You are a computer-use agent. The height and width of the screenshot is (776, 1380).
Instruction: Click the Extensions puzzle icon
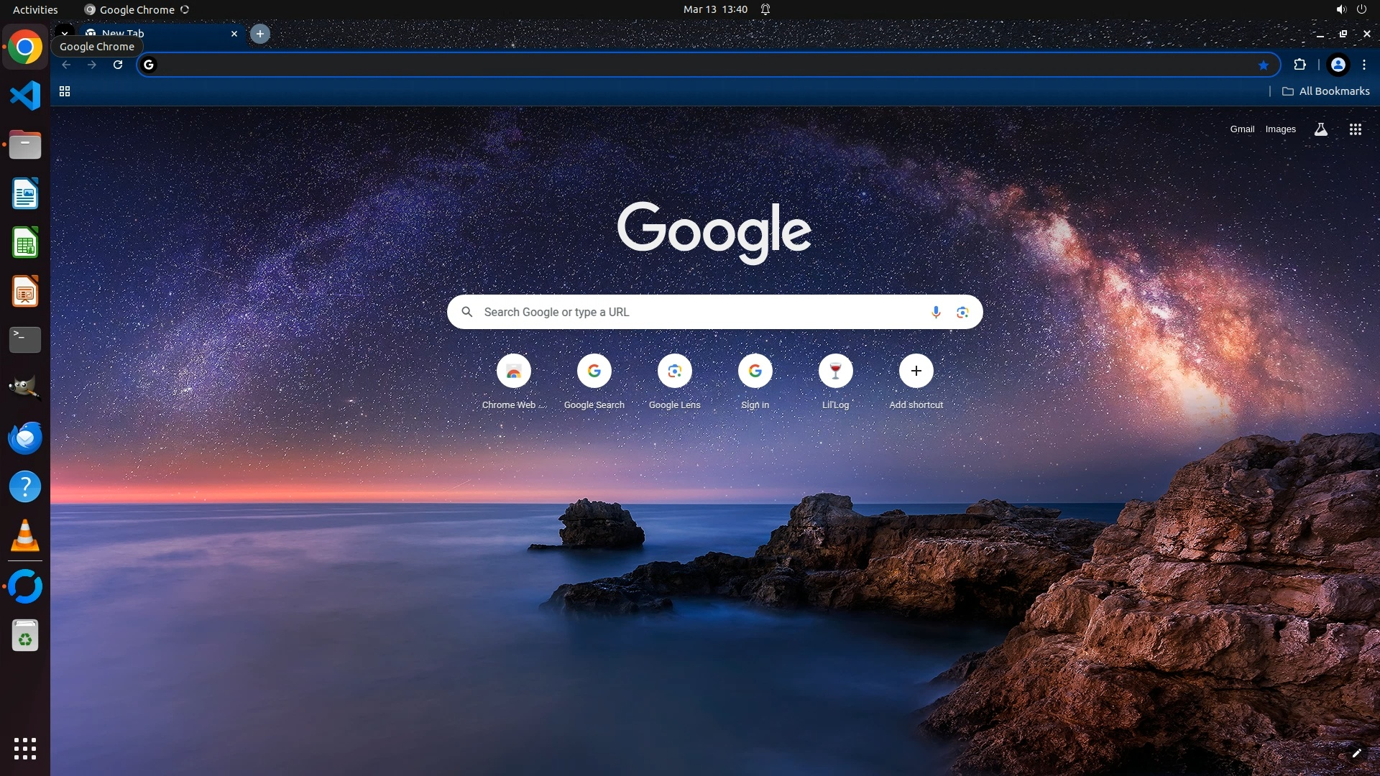coord(1299,65)
